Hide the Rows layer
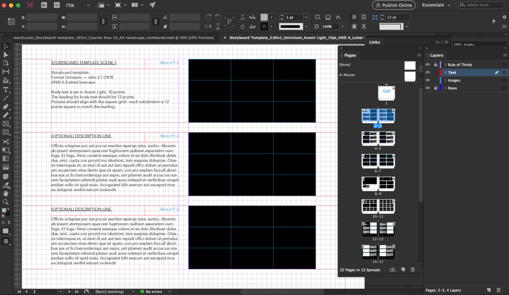The height and width of the screenshot is (295, 509). pyautogui.click(x=428, y=88)
